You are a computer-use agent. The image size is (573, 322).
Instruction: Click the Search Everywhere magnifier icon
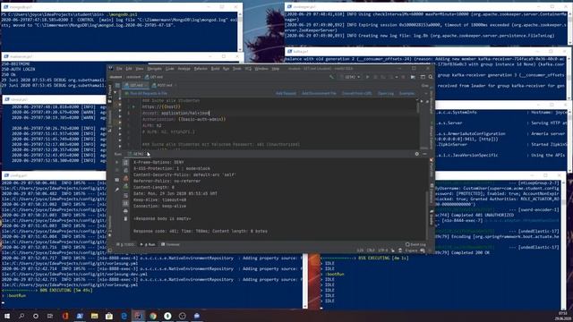(x=431, y=77)
